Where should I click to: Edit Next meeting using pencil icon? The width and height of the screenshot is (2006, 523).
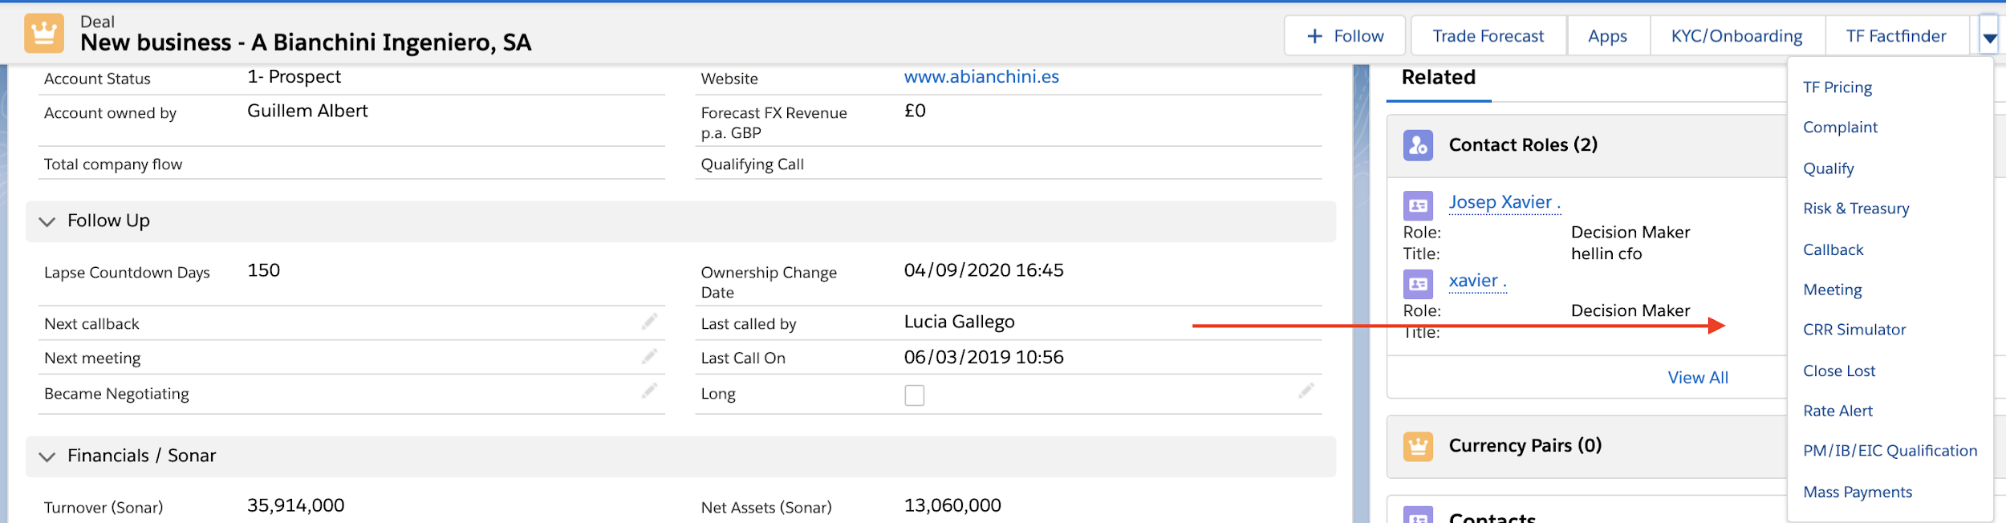coord(649,356)
